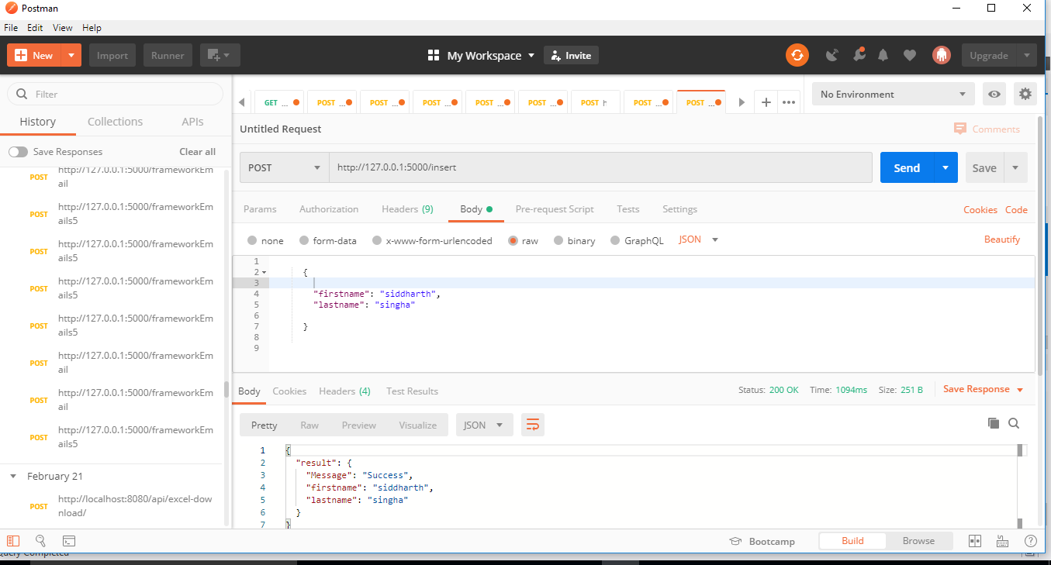Click the request URL input field
Viewport: 1051px width, 565px height.
600,167
